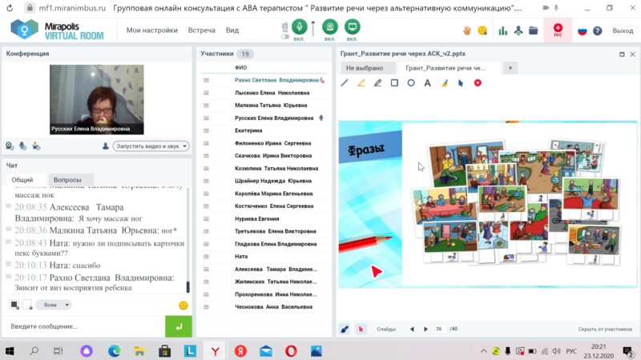
Task: Open row menu for Лысенко Елена Николаевна
Action: click(x=206, y=93)
